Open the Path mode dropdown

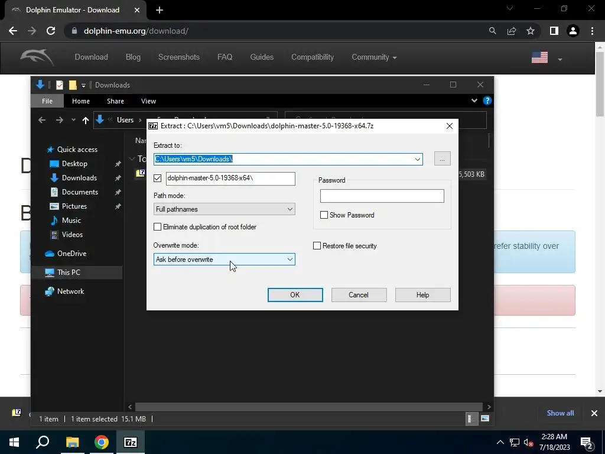click(224, 209)
